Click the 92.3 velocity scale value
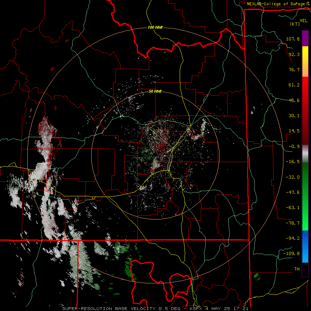Image resolution: width=311 pixels, height=311 pixels. click(x=294, y=54)
